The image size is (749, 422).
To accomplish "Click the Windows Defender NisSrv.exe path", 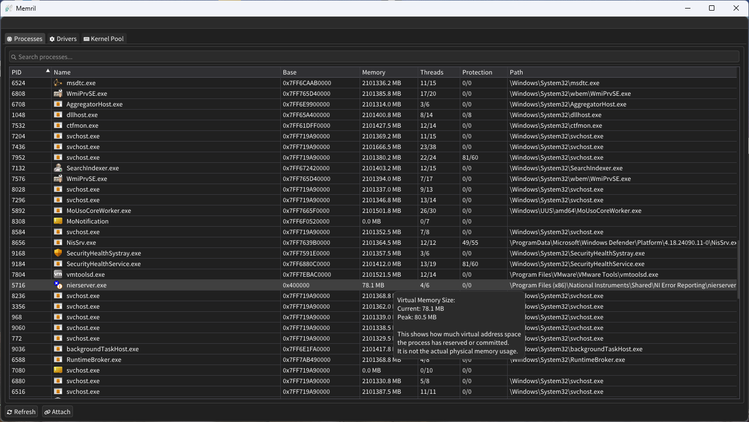I will 623,243.
